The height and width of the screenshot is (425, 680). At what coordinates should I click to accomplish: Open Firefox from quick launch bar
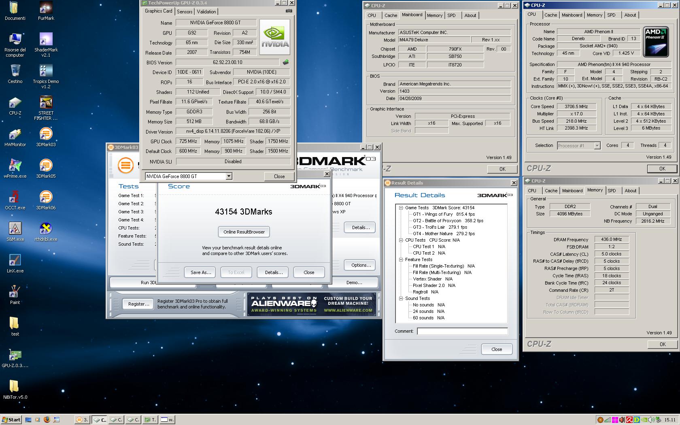coord(47,419)
